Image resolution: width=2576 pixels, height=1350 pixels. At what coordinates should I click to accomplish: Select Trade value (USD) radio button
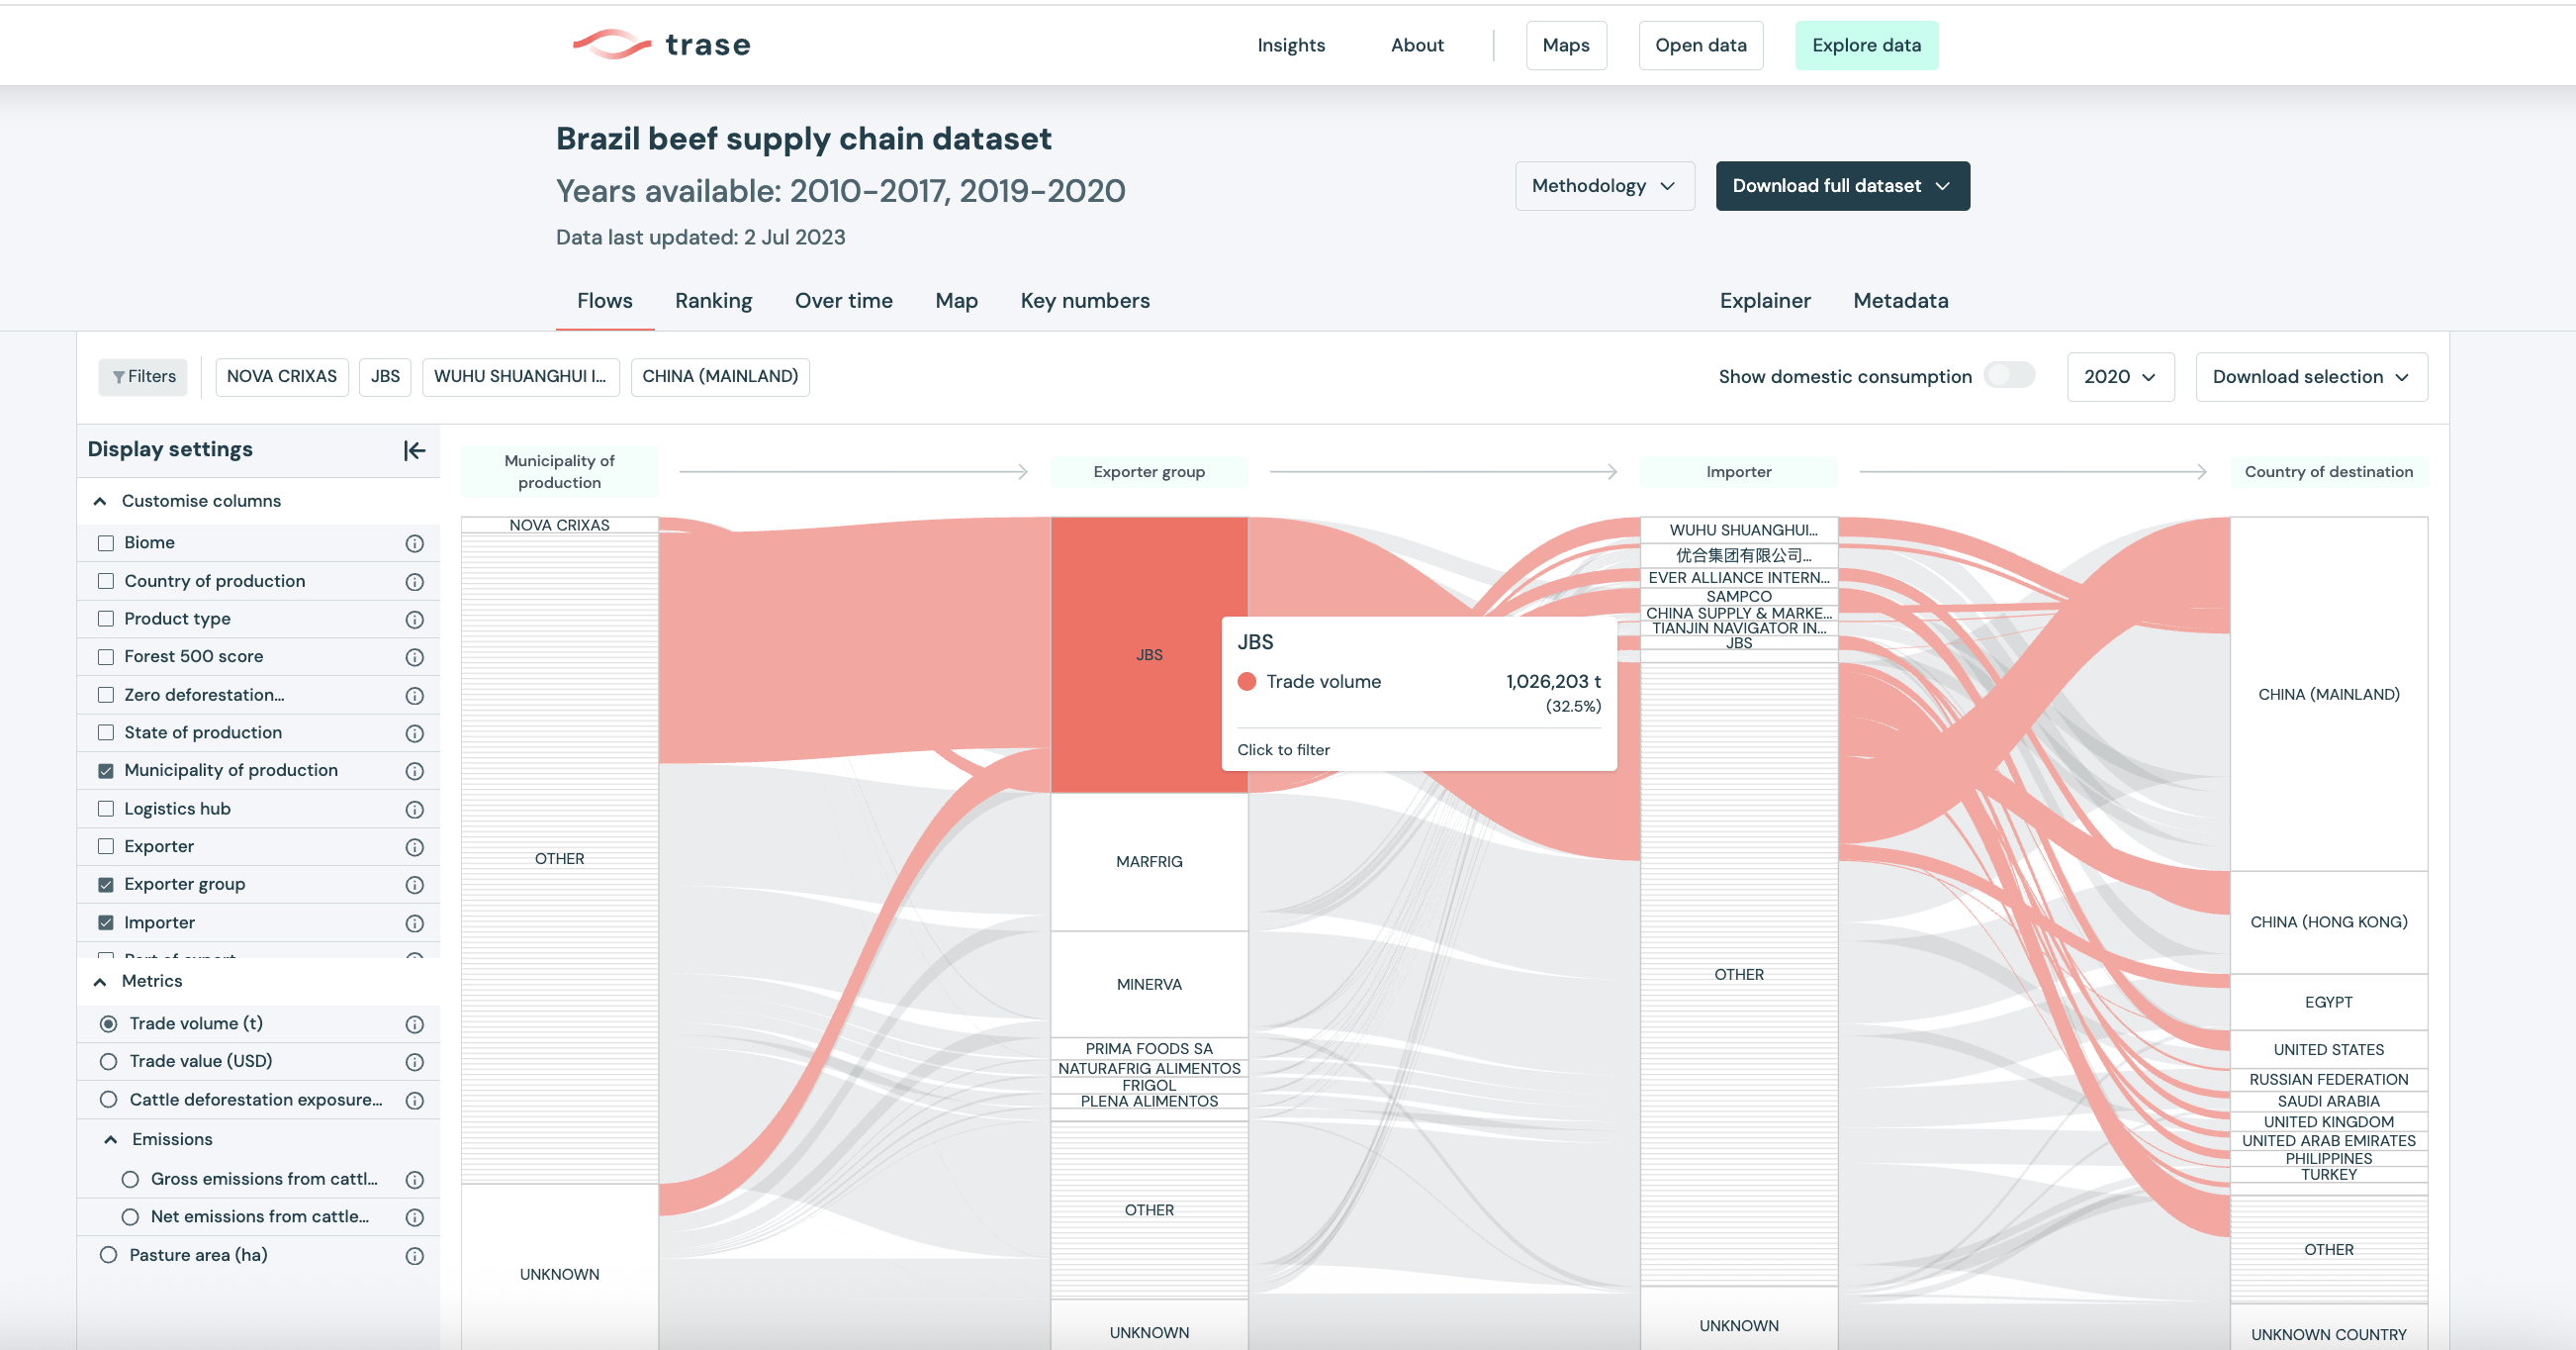(109, 1062)
